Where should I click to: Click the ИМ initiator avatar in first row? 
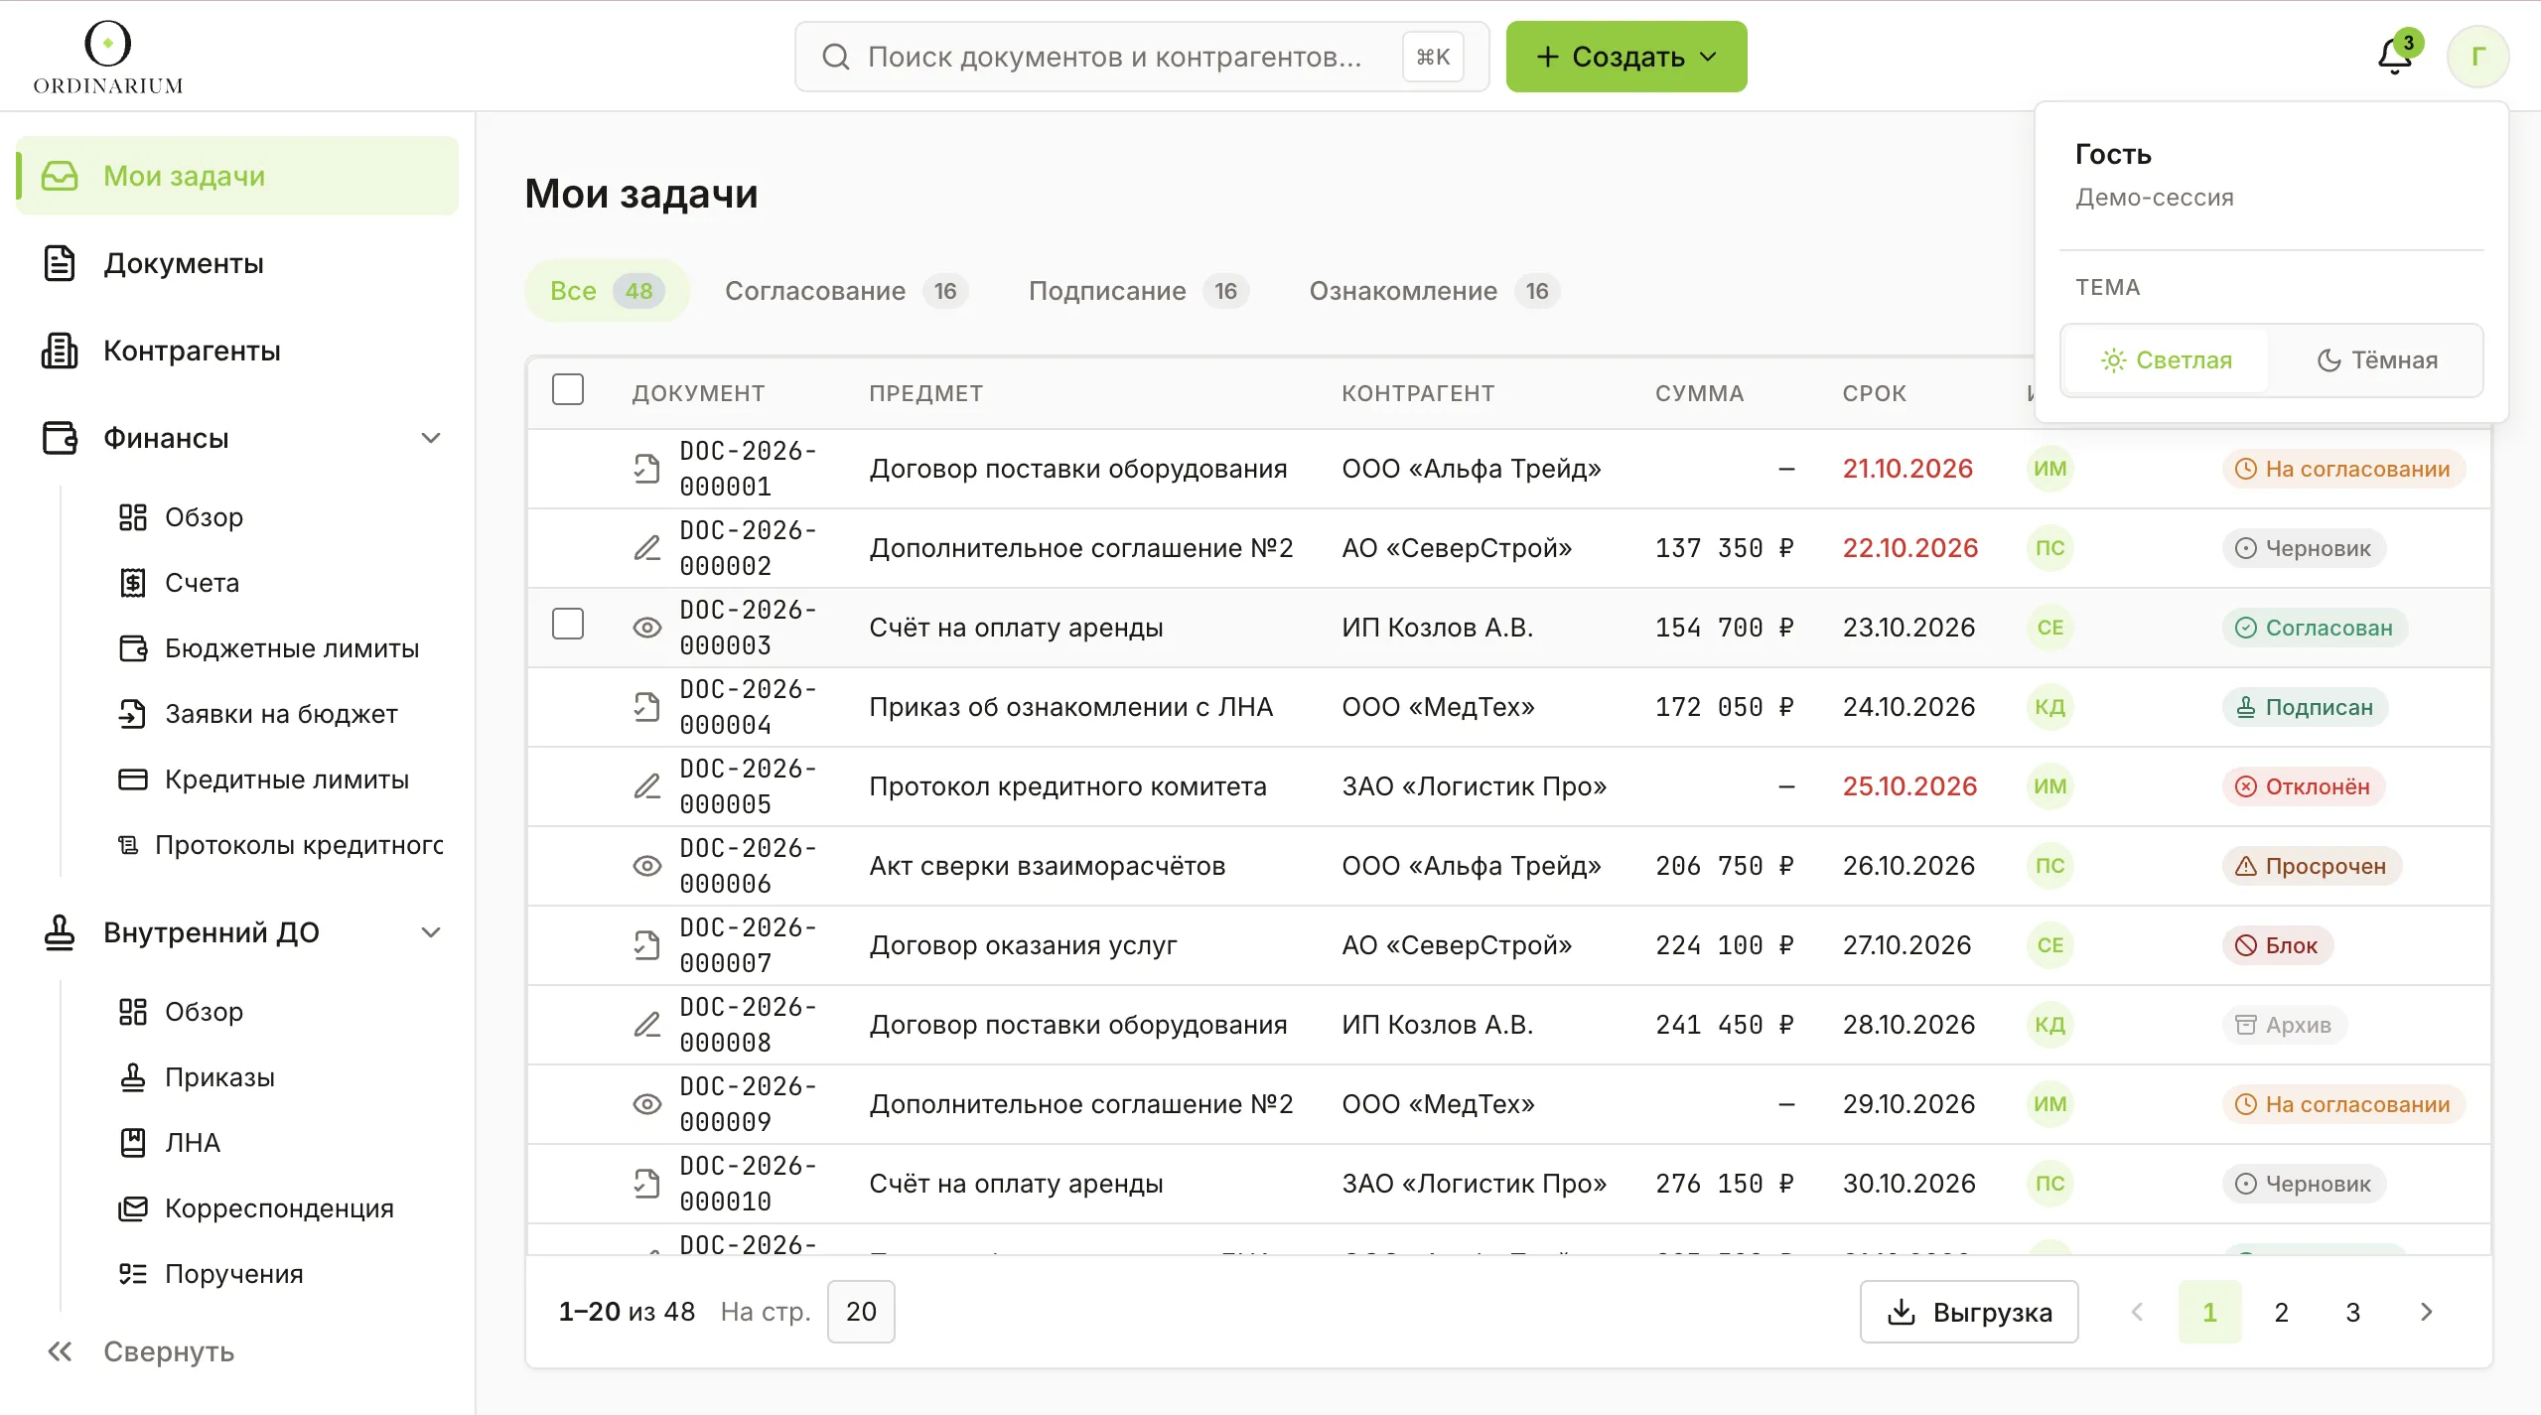[2049, 469]
